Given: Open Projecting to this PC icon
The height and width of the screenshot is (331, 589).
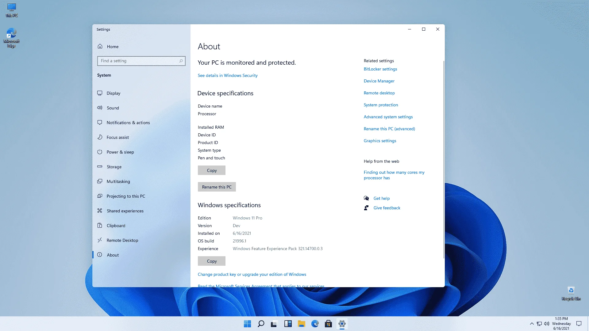Looking at the screenshot, I should click(100, 196).
